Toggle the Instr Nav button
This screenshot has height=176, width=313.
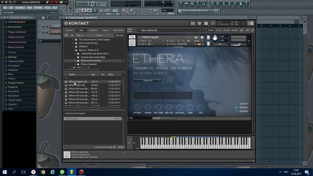(x=119, y=35)
